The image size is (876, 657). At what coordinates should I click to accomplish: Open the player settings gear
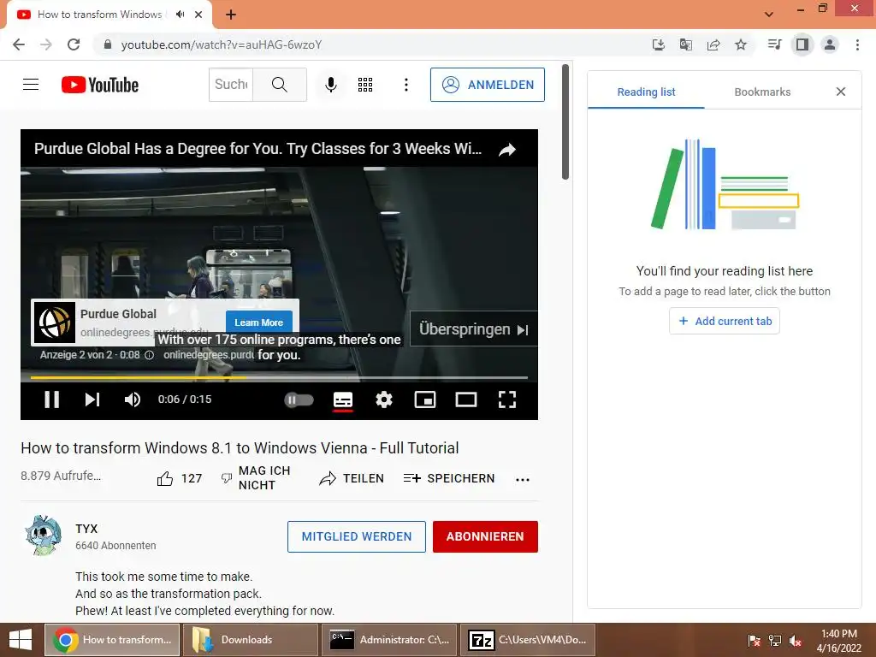[384, 400]
